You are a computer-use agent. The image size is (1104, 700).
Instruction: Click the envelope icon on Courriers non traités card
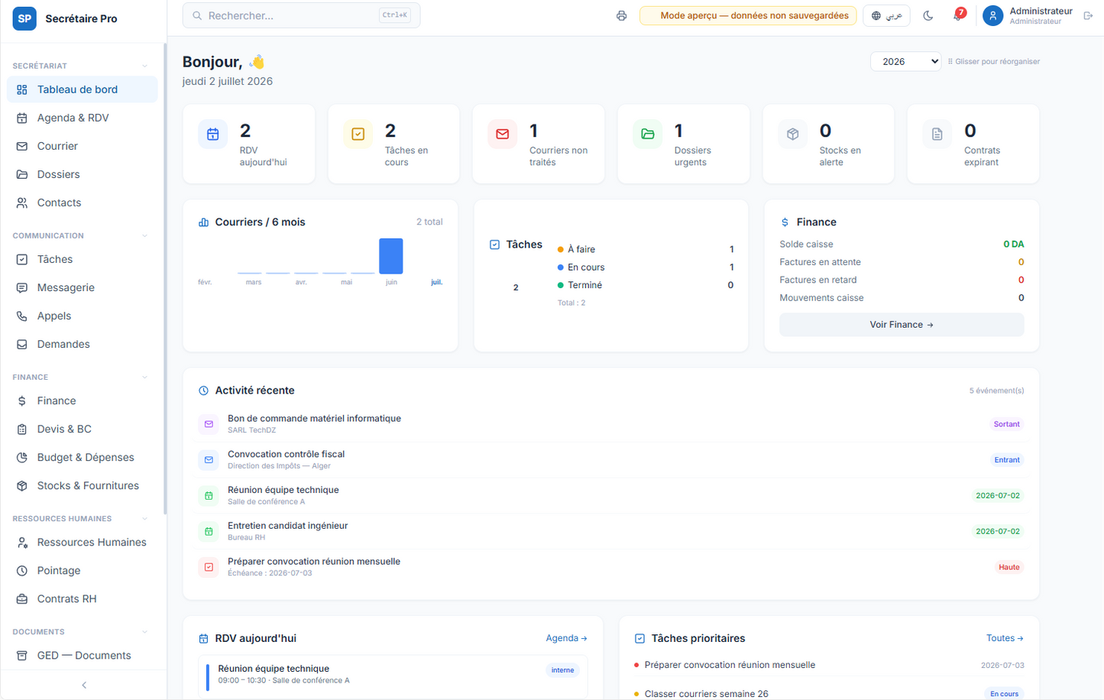click(502, 134)
